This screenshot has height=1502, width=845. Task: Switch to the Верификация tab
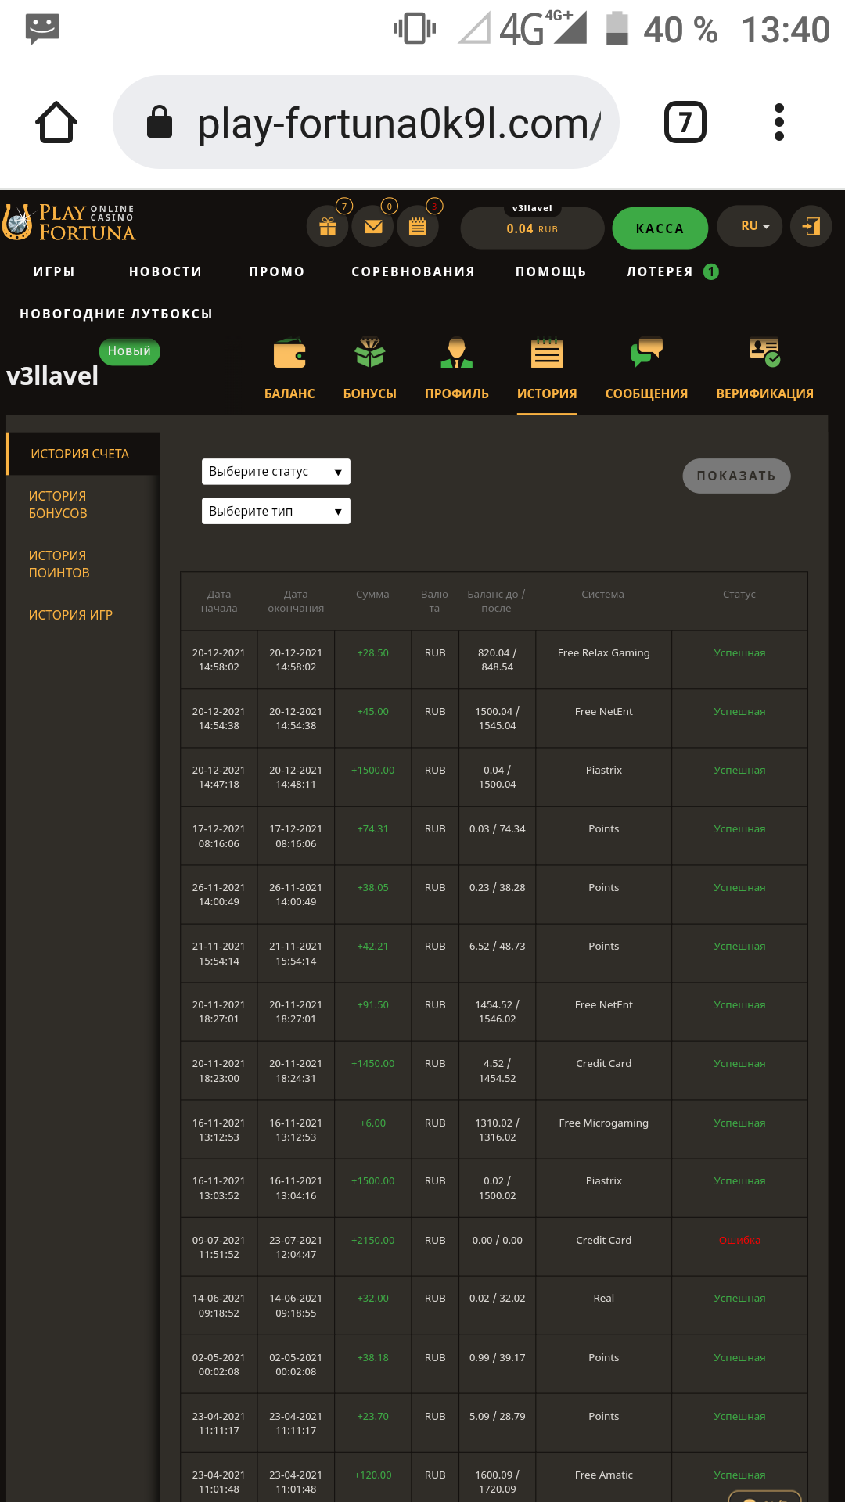(x=765, y=393)
